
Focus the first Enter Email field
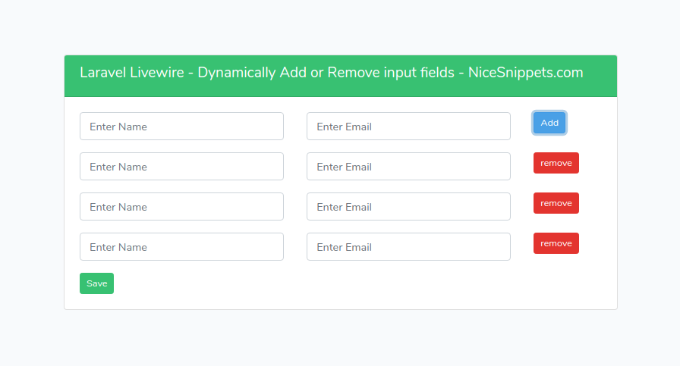click(408, 126)
